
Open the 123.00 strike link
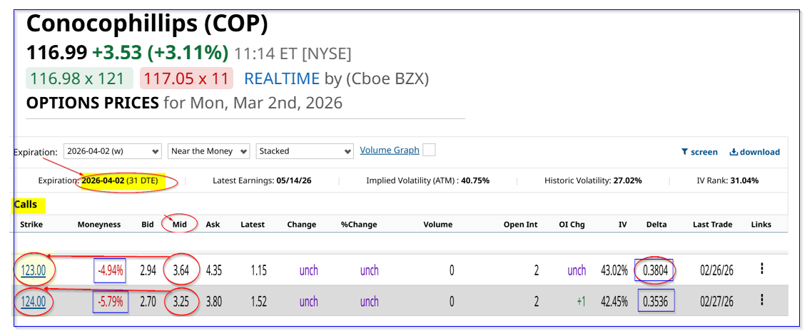point(31,270)
